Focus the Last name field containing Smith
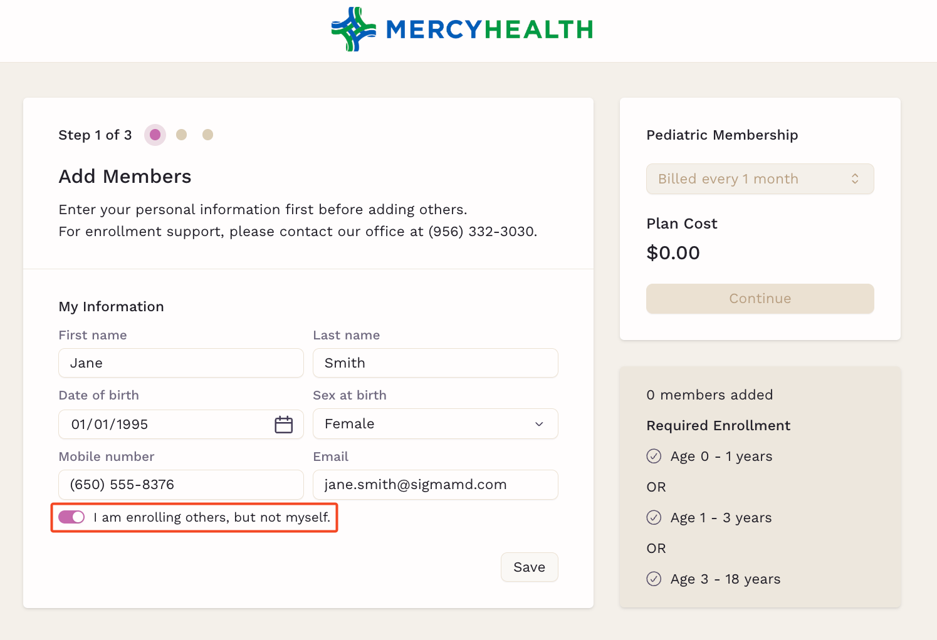 436,363
